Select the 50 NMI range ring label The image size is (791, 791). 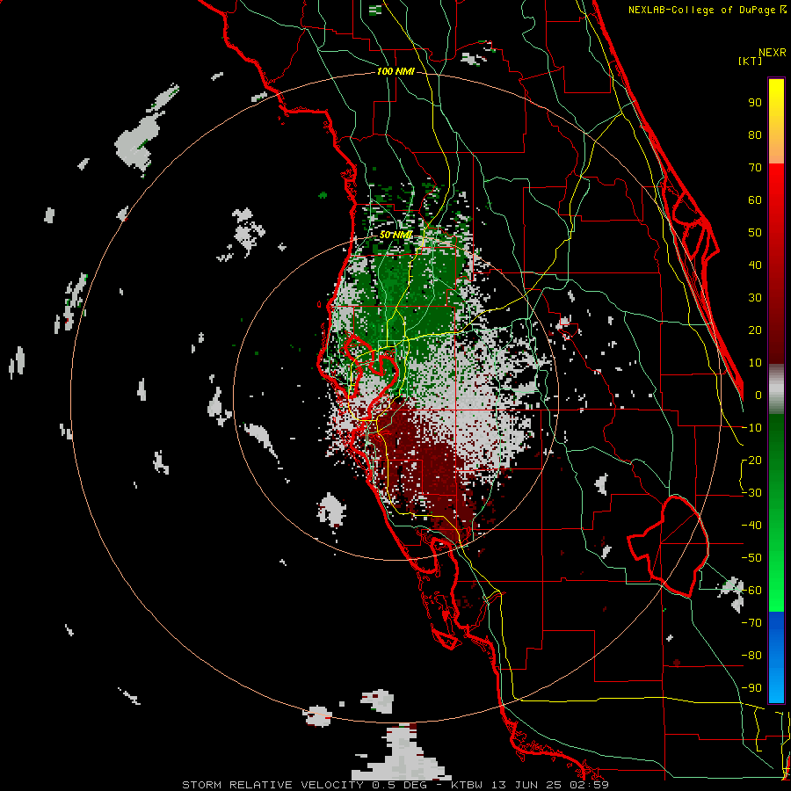(x=395, y=235)
